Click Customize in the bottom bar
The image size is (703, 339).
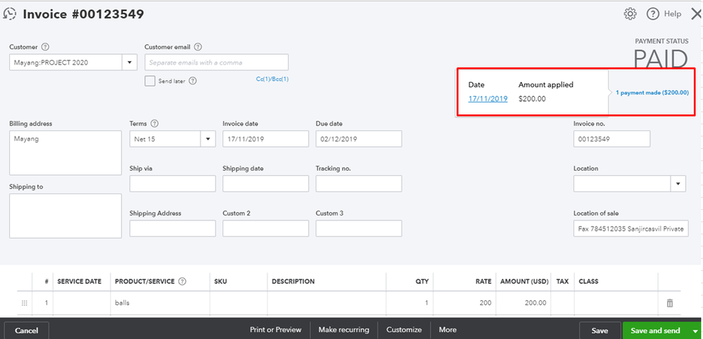pos(404,330)
